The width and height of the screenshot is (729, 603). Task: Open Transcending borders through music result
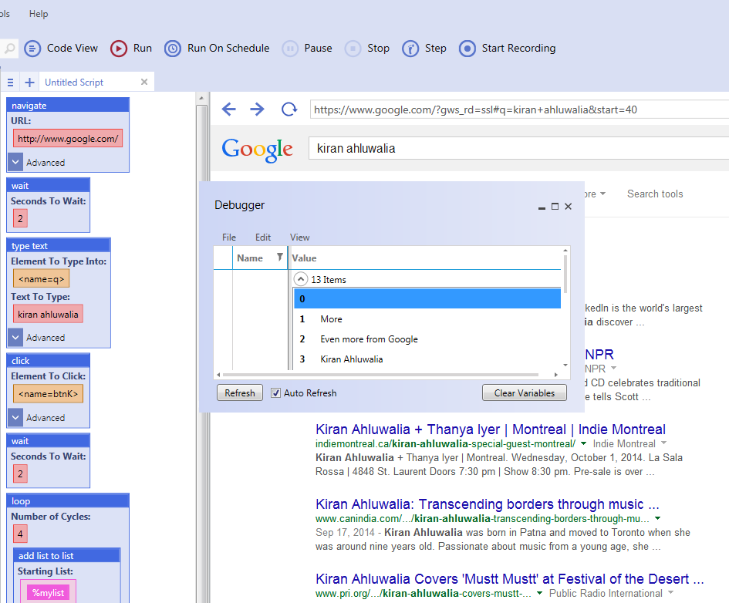click(488, 504)
